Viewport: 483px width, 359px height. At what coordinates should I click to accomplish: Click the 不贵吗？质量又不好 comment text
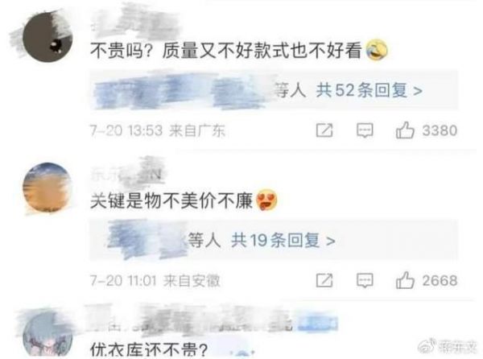pos(225,51)
